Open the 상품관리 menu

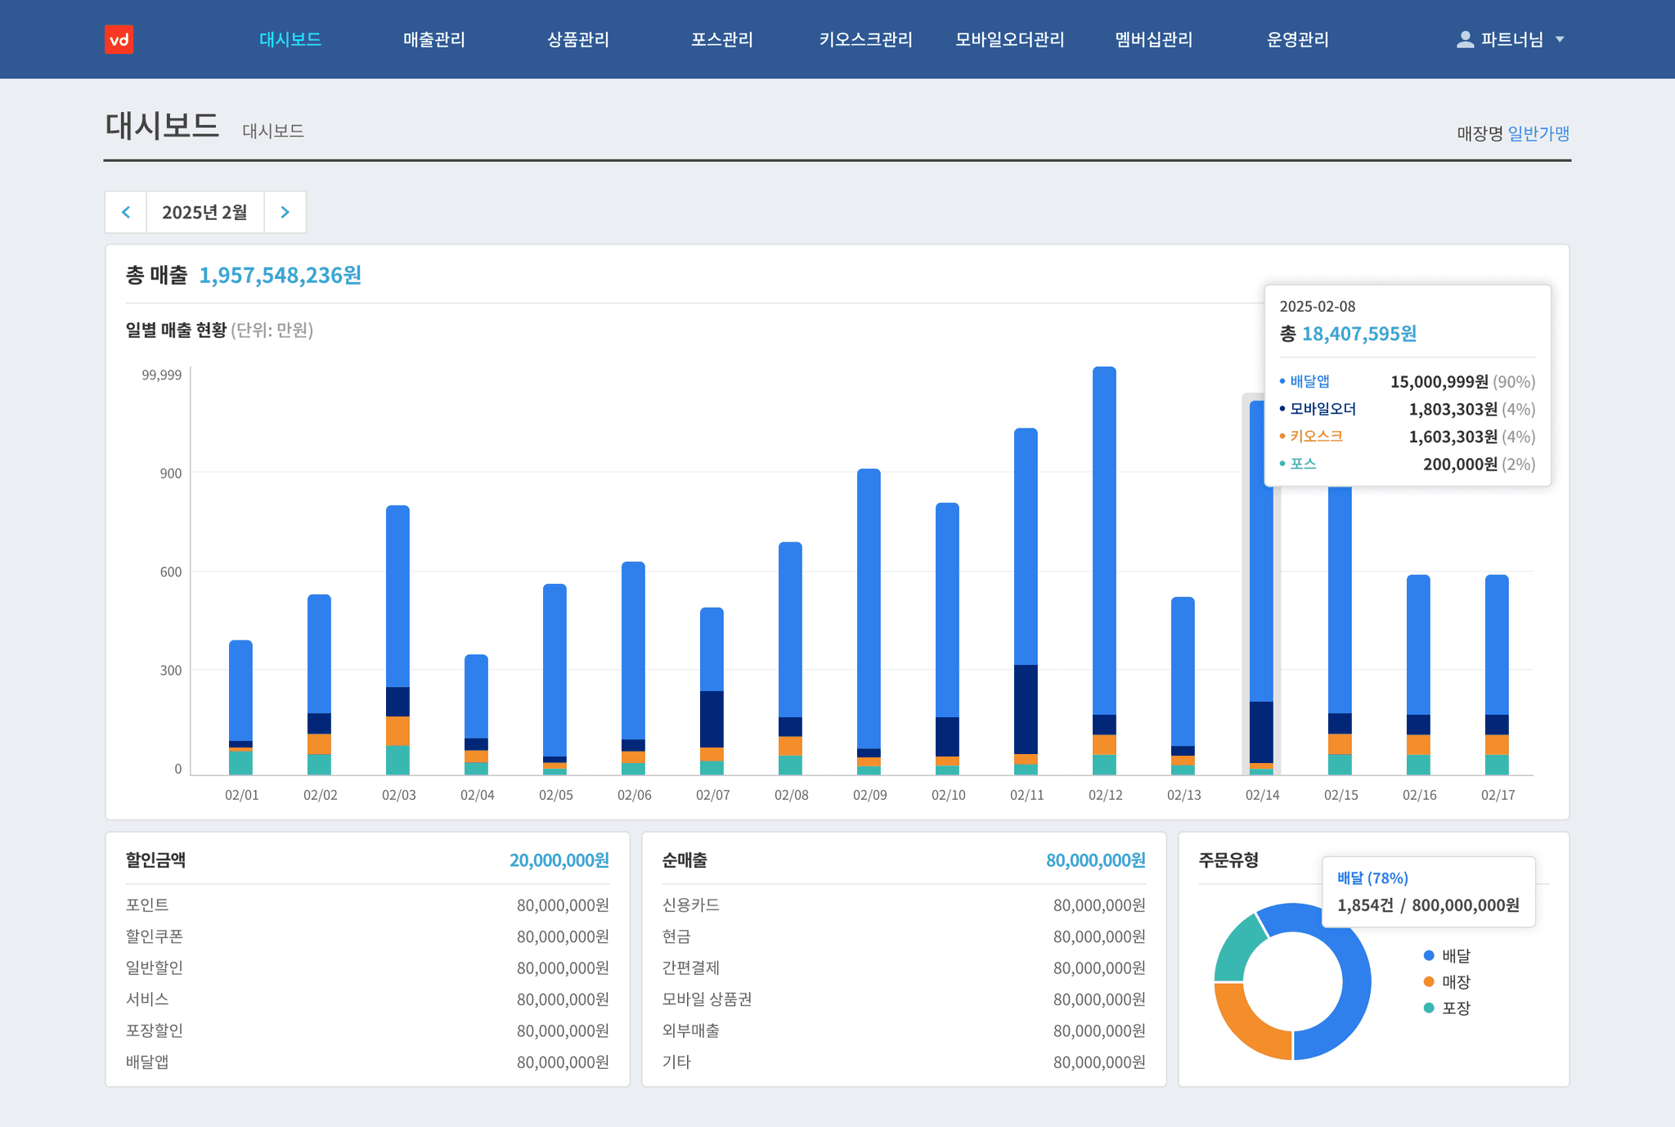pyautogui.click(x=577, y=39)
